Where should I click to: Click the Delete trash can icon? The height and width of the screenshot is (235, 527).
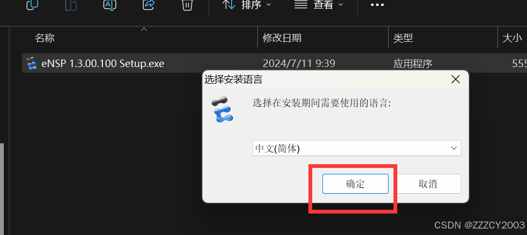187,5
